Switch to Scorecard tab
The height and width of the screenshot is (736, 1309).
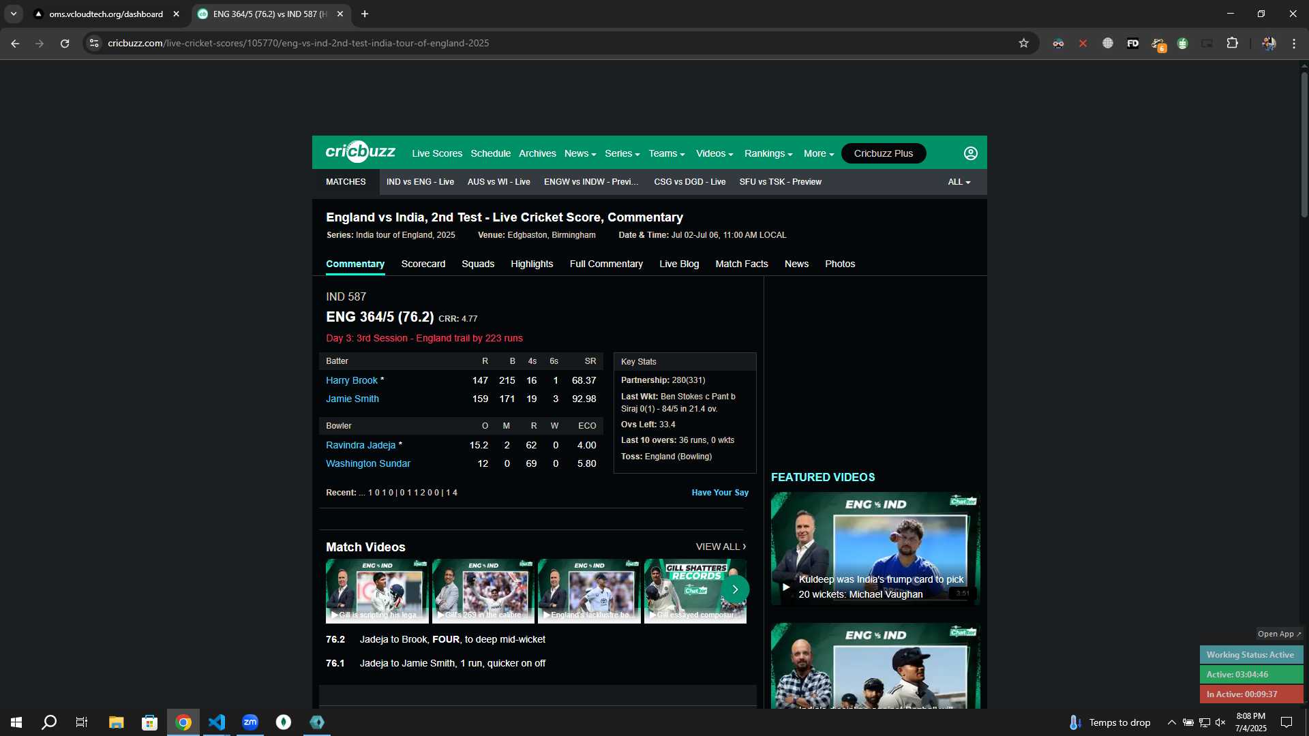[423, 264]
